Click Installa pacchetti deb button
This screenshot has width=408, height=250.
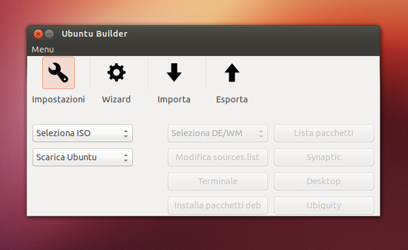pos(218,205)
